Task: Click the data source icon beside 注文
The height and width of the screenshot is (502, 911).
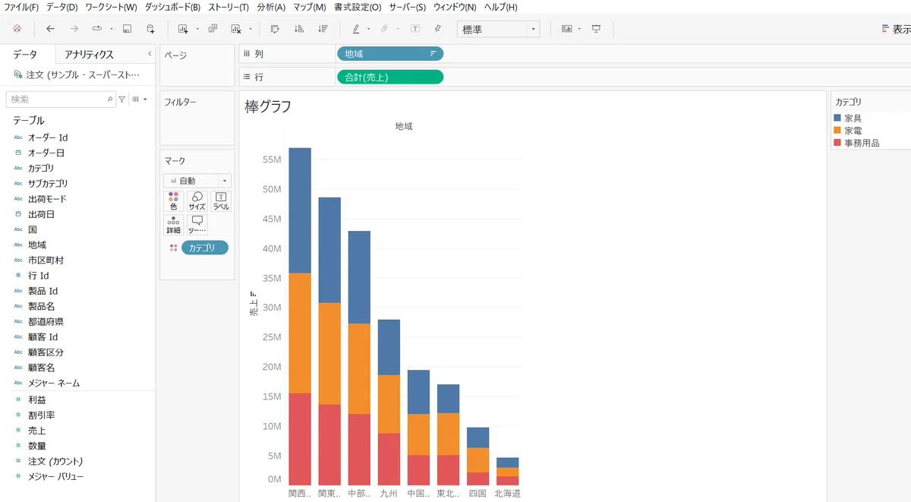Action: click(17, 74)
